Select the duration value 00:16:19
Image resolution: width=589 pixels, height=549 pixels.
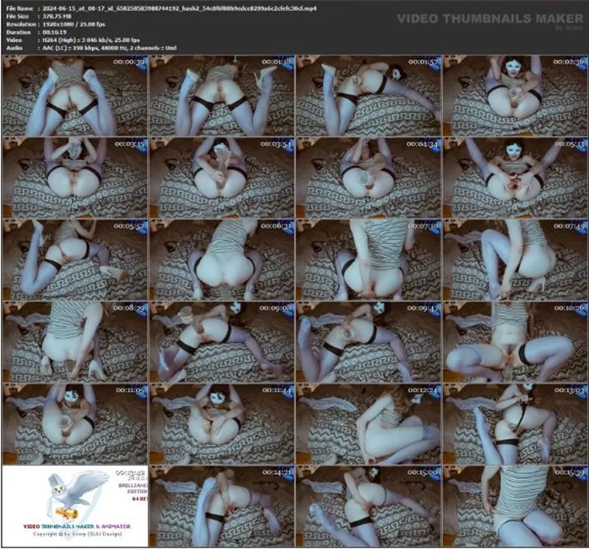(x=55, y=32)
